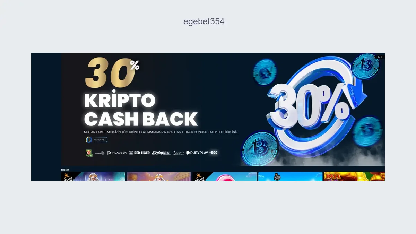The width and height of the screenshot is (416, 234).
Task: Open the second Zeus game thumbnail in Trend
Action: coord(159,176)
